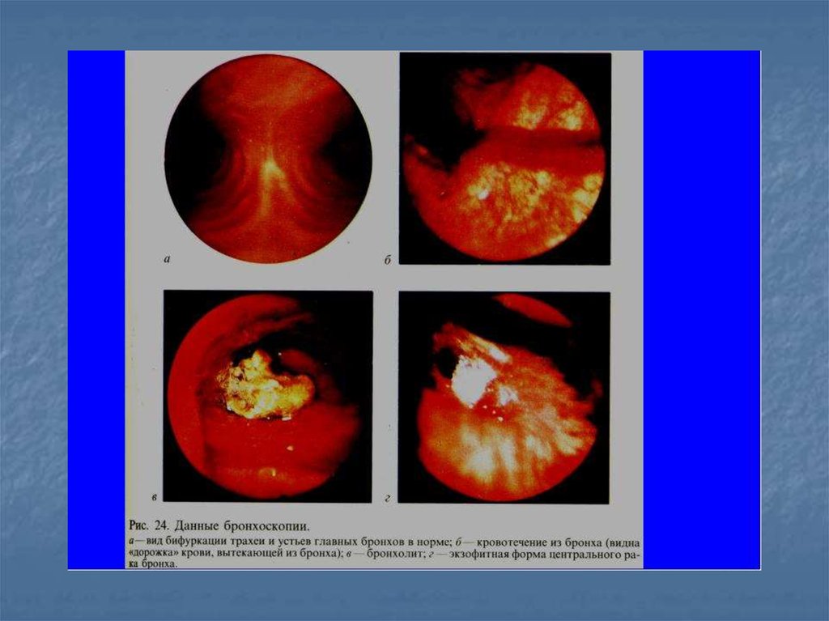Click bronchoscopy image 'б' showing bronchial bleeding
This screenshot has height=621, width=829.
pos(505,158)
